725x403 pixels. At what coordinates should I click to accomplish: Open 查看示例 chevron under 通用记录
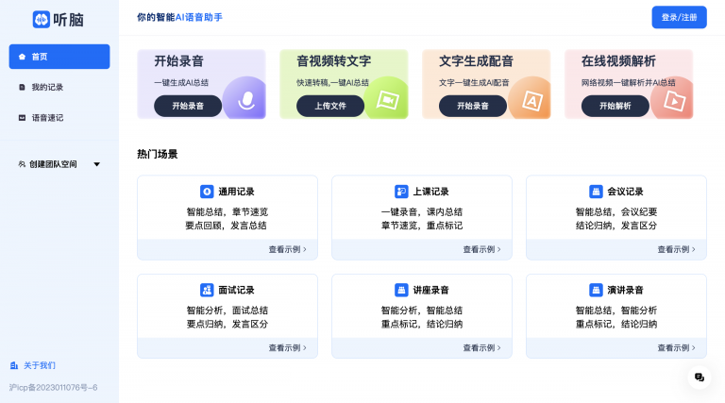[x=305, y=249]
